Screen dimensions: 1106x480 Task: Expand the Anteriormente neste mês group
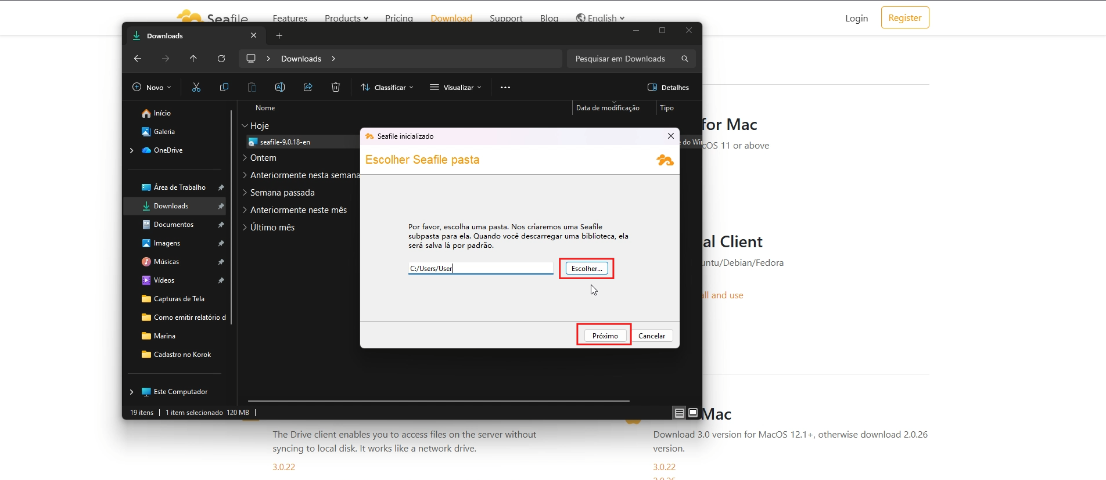coord(245,210)
